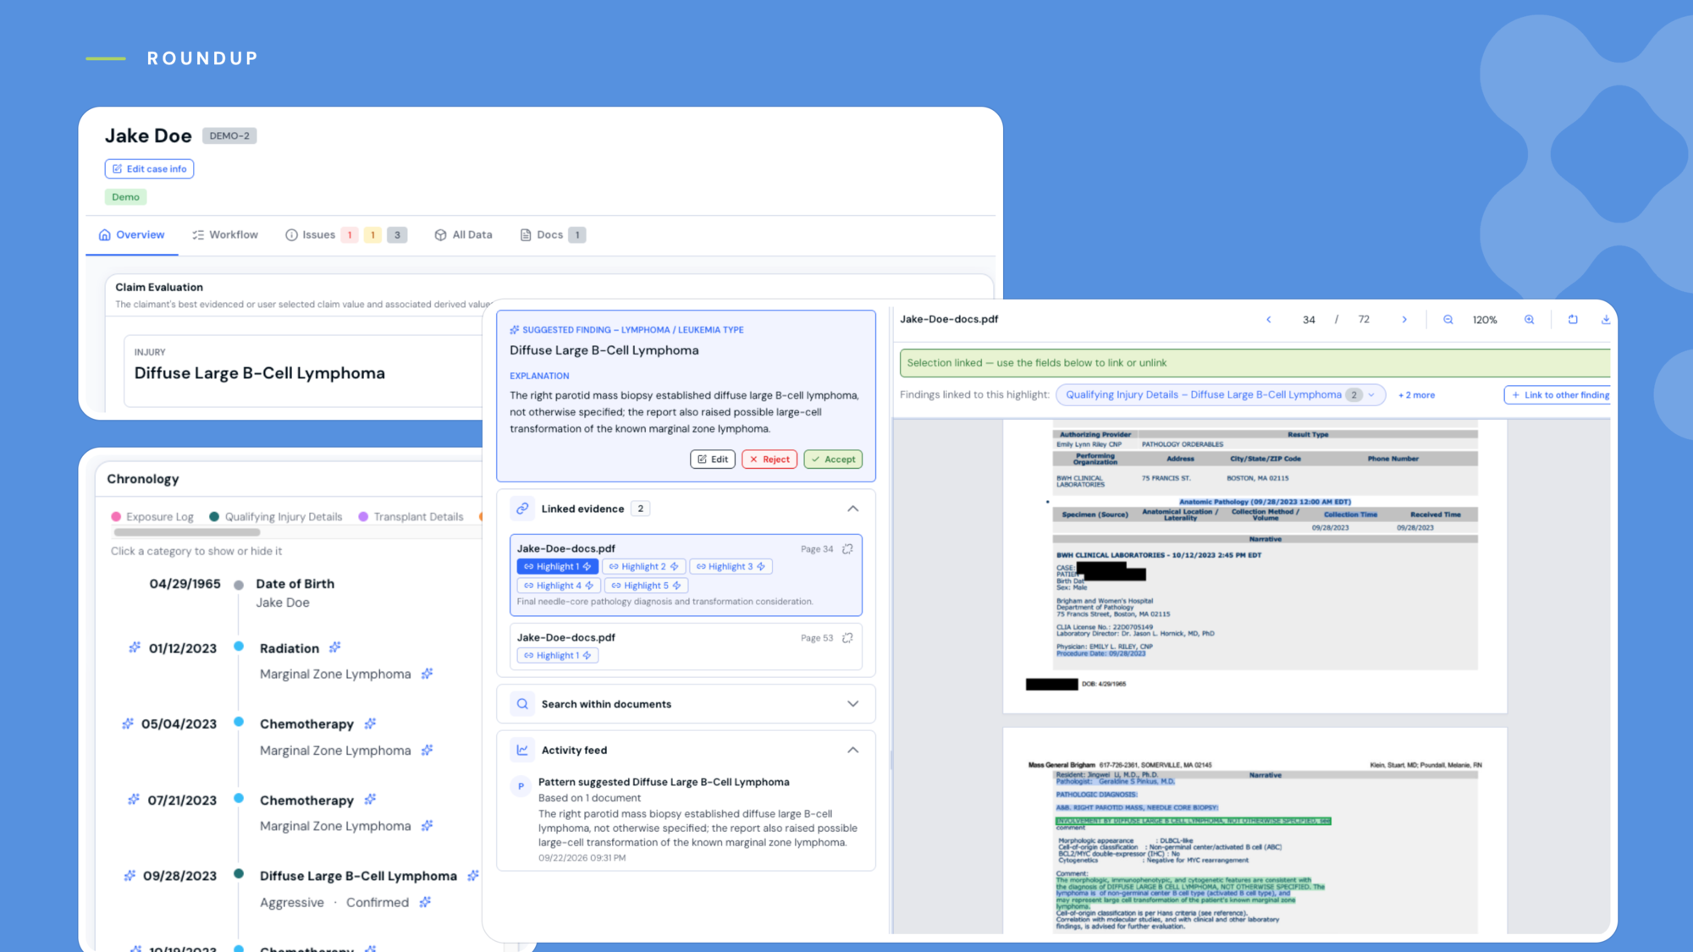Click the P avatar in Activity feed
The image size is (1693, 952).
tap(521, 786)
